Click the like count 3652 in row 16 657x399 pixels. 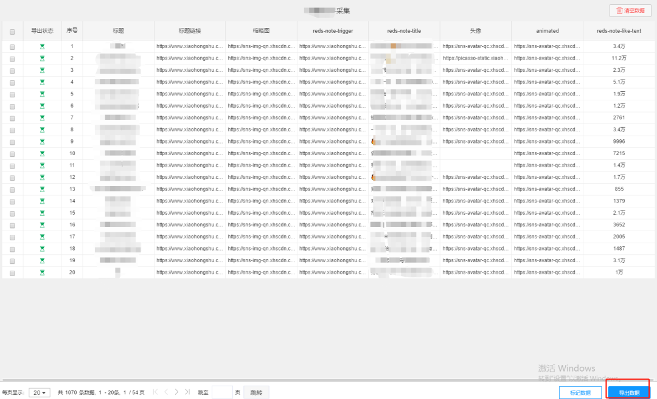619,224
